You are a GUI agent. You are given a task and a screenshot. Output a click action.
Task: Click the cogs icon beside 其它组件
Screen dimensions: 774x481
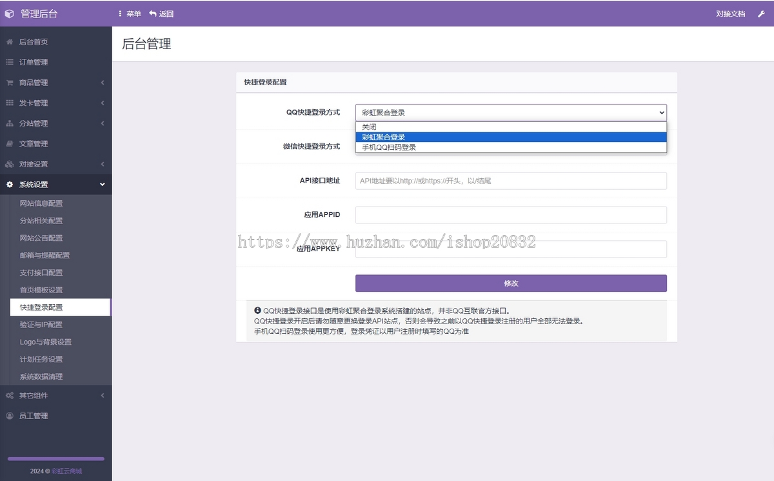10,395
